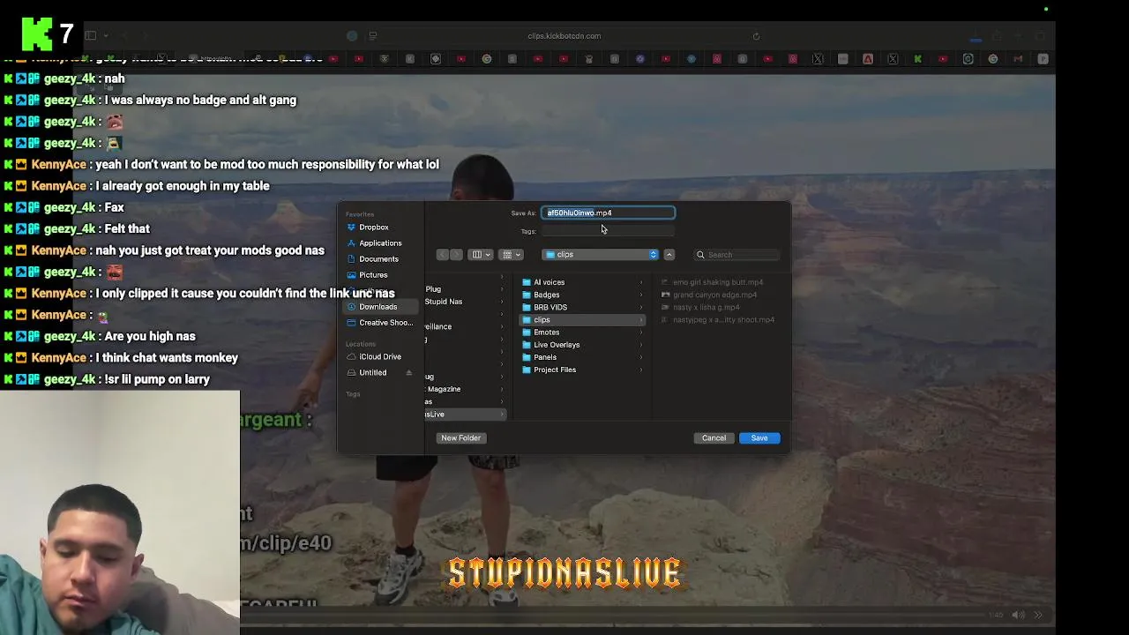The width and height of the screenshot is (1129, 635).
Task: Switch to the Adobe browser tab
Action: point(868,59)
